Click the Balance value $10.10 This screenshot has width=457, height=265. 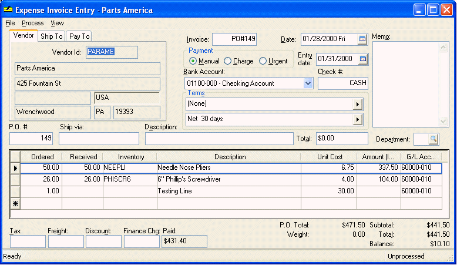440,244
